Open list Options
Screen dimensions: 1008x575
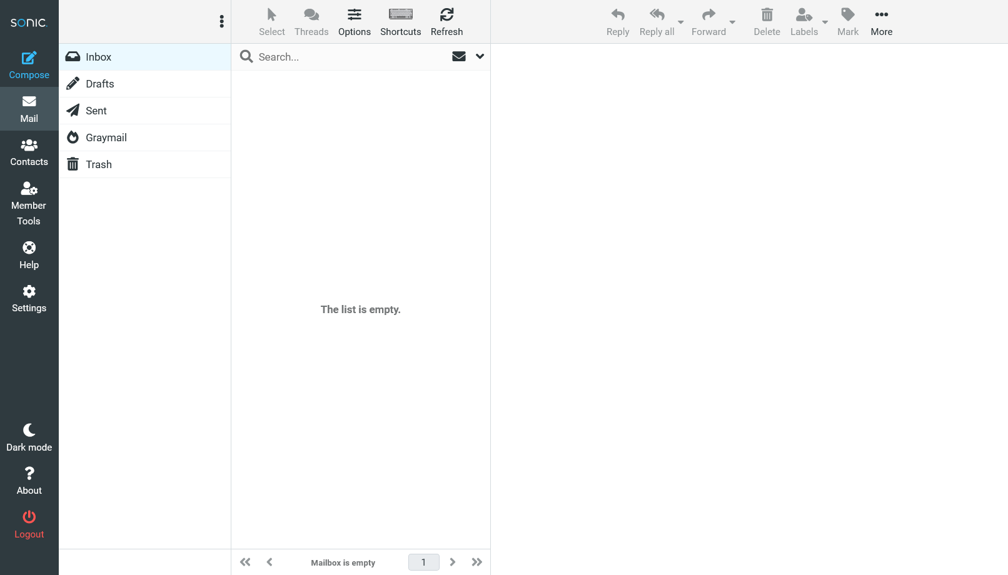[355, 22]
